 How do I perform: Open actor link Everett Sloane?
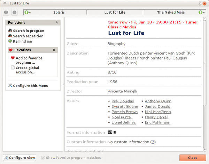[125, 107]
